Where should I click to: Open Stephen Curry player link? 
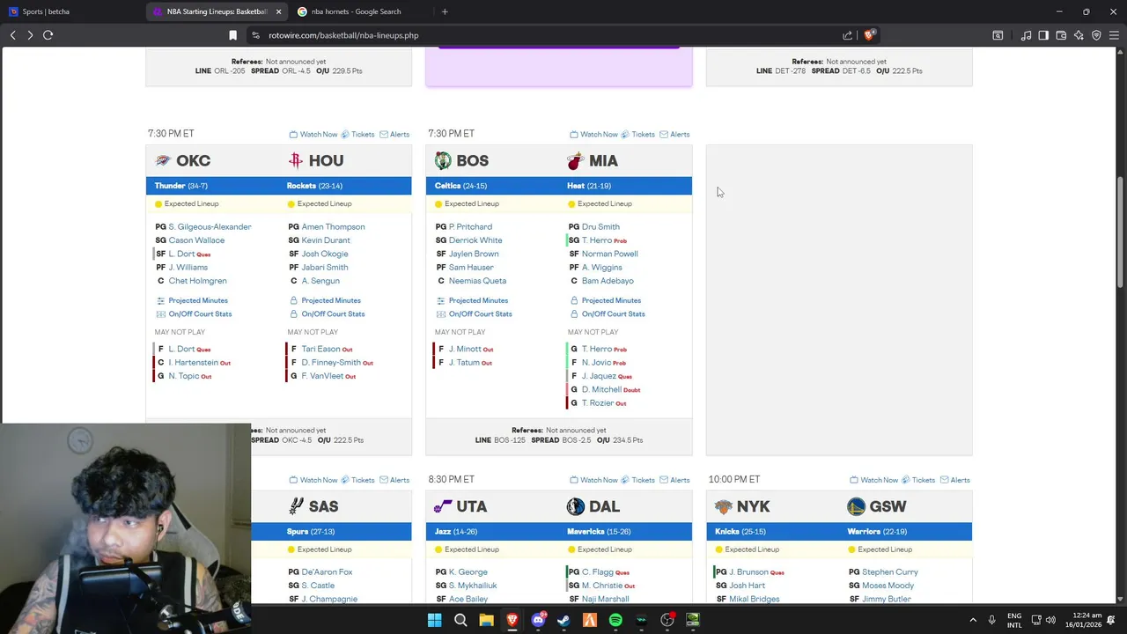coord(890,572)
